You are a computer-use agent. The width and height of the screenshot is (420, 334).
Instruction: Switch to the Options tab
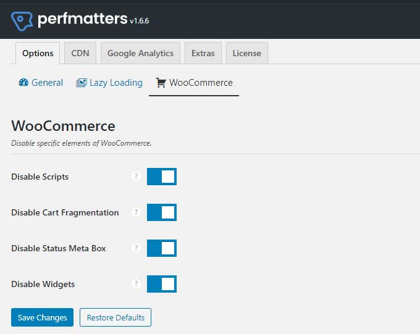[x=38, y=53]
